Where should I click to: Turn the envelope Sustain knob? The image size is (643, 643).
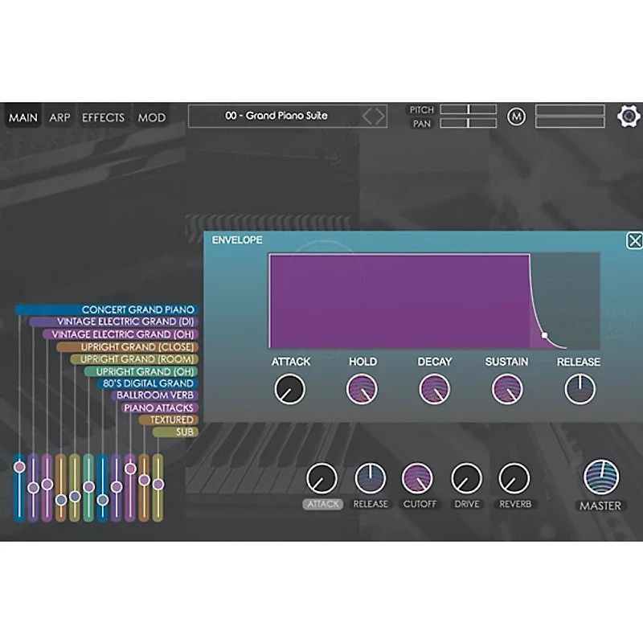coord(506,391)
